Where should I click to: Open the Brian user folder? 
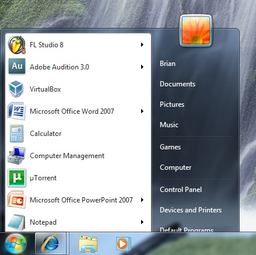167,64
